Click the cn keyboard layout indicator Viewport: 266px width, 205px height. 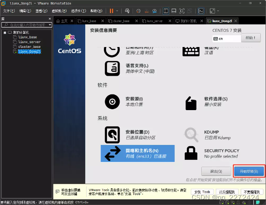click(226, 39)
